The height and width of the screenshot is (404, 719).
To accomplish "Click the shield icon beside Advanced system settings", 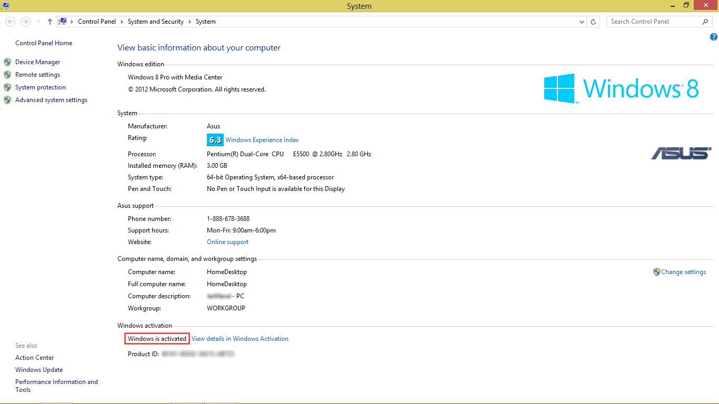I will (7, 100).
